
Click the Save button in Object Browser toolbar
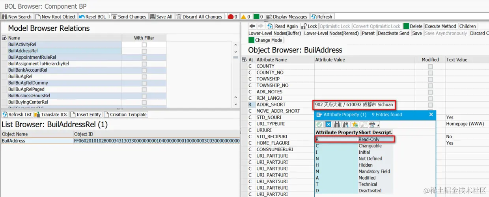(417, 33)
